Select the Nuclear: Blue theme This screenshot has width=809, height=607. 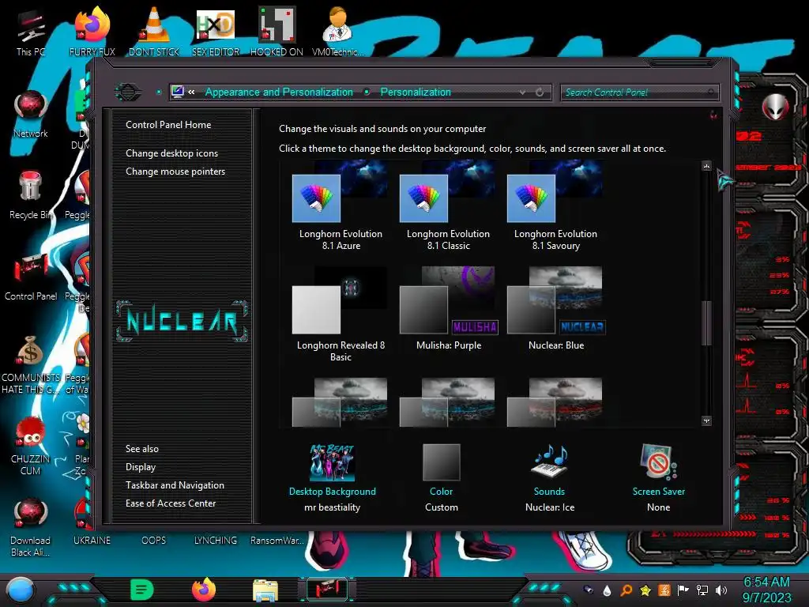pos(555,310)
